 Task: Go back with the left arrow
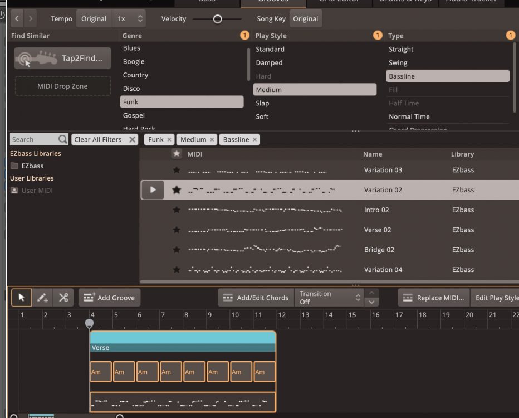coord(17,19)
